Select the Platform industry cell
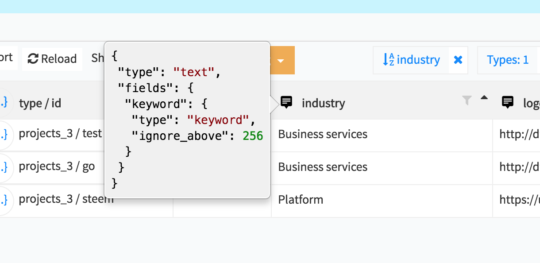Viewport: 540px width, 263px height. tap(382, 200)
